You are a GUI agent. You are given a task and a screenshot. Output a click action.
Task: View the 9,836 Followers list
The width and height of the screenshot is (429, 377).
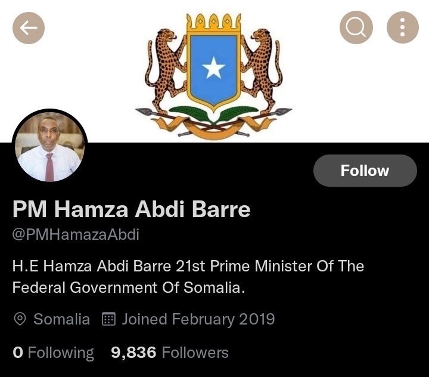[x=170, y=353]
